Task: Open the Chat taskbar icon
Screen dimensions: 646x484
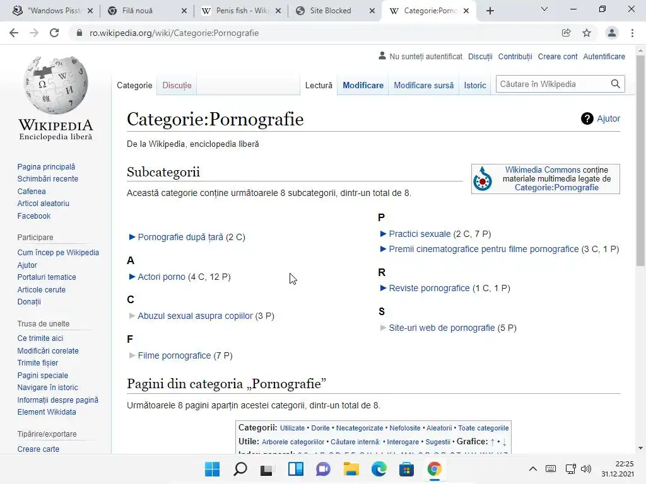Action: [x=324, y=469]
